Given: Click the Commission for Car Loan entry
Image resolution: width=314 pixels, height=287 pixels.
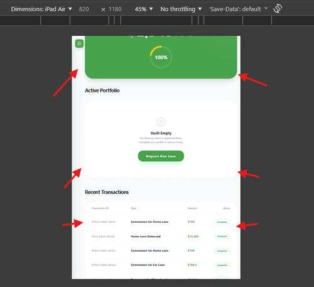Looking at the screenshot, I should click(x=148, y=265).
